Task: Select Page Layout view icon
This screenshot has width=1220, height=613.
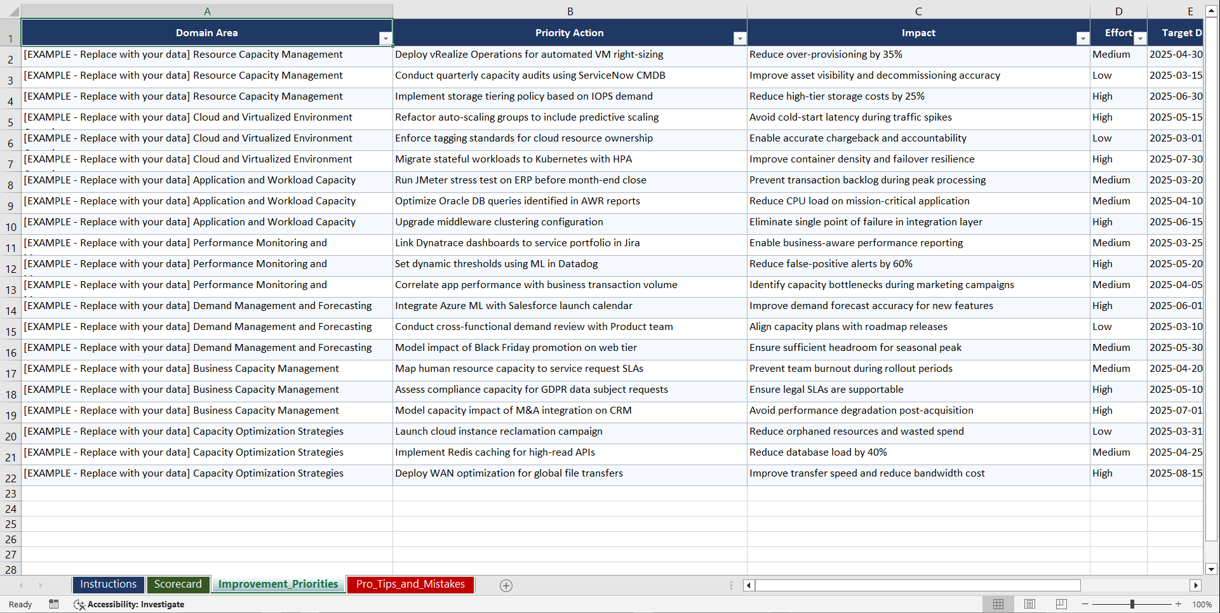Action: click(1030, 604)
